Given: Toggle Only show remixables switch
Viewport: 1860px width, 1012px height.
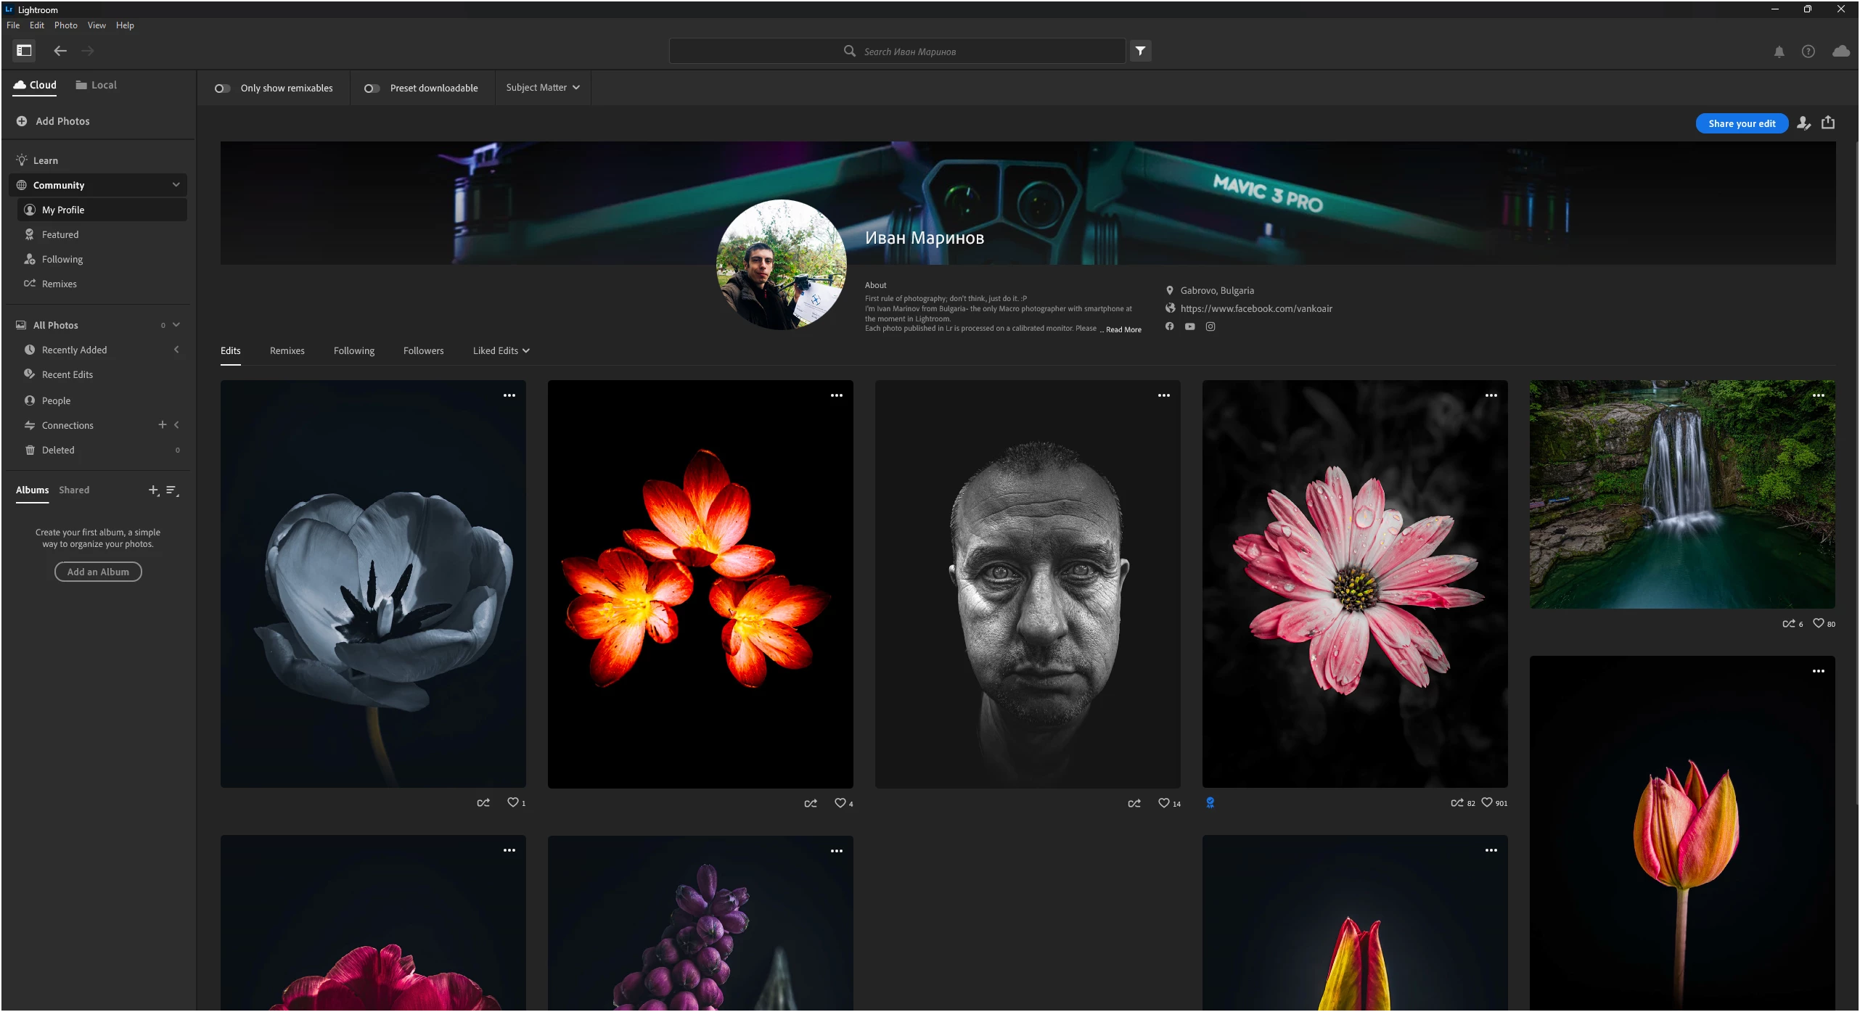Looking at the screenshot, I should coord(222,89).
